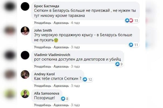Viewport: 163px width, 108px height.
Task: Click the 3 гадз timestamp under Alla Samsonova's comment
Action: (x=75, y=105)
